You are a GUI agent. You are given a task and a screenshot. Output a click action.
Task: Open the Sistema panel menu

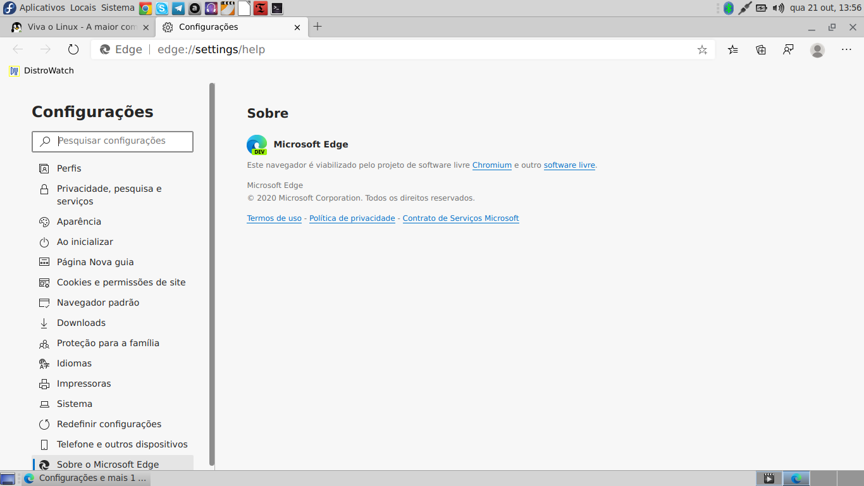pos(118,8)
